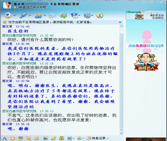Jump to bottom with double-arrow scroll button
This screenshot has height=141, width=167.
pos(121,133)
